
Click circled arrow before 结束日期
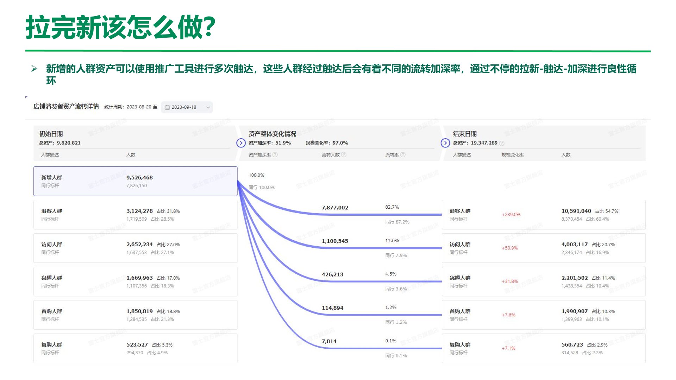click(445, 143)
